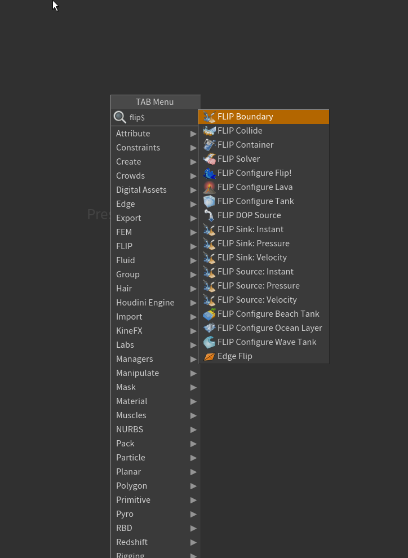The image size is (408, 558).
Task: Click the FLIP Sink: Velocity icon
Action: (x=209, y=258)
